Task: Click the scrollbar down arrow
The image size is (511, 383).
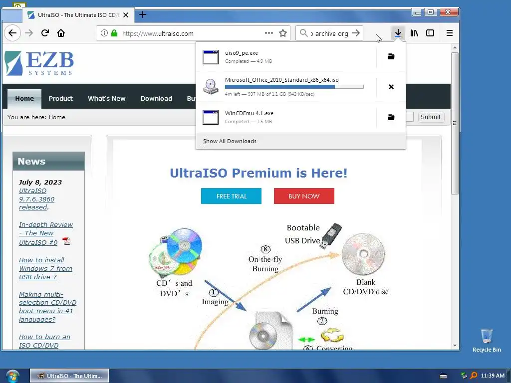Action: (455, 346)
